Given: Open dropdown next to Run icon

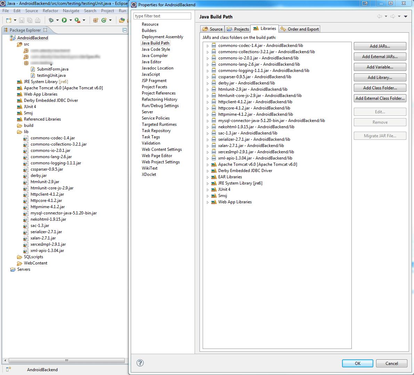Looking at the screenshot, I should (71, 20).
